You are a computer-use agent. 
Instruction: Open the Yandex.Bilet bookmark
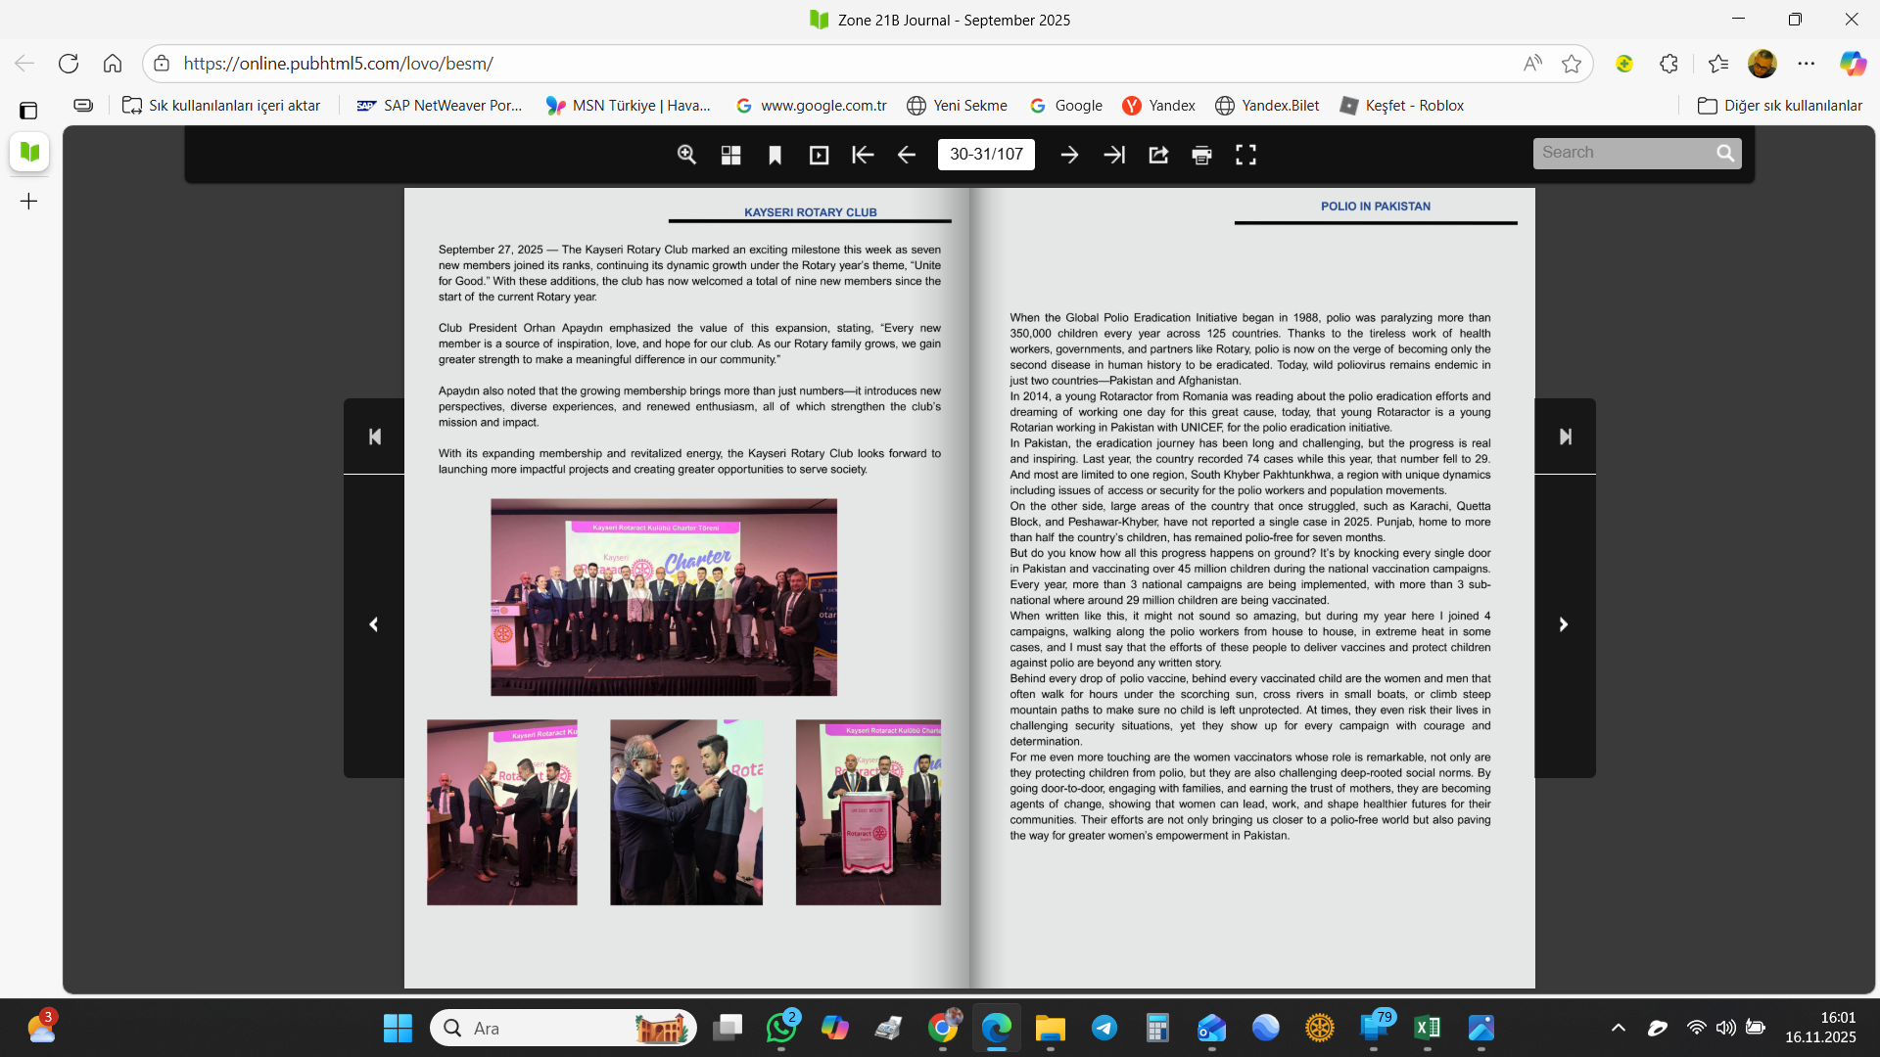tap(1267, 106)
